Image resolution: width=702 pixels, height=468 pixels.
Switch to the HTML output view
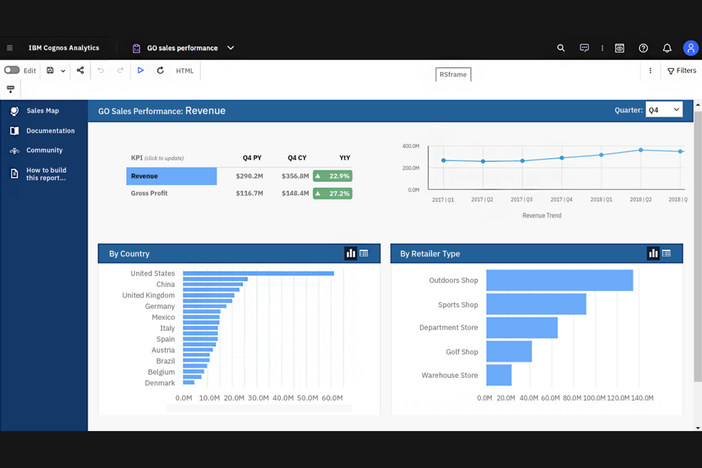coord(185,70)
